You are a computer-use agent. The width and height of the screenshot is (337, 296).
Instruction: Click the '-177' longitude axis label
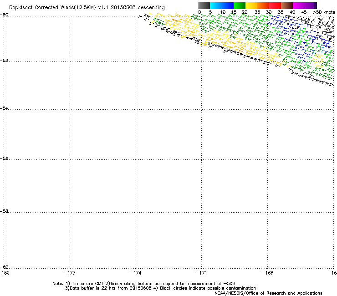tap(70, 273)
